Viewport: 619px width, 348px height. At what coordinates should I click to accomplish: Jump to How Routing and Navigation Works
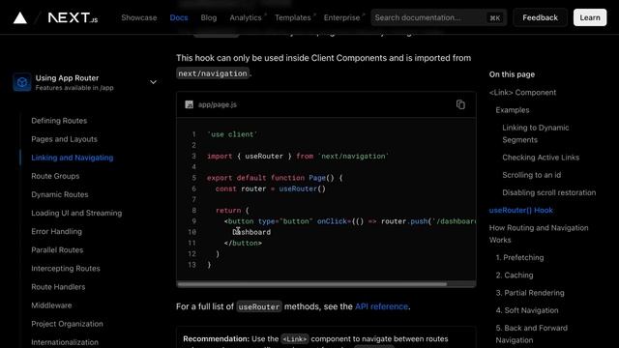coord(539,234)
